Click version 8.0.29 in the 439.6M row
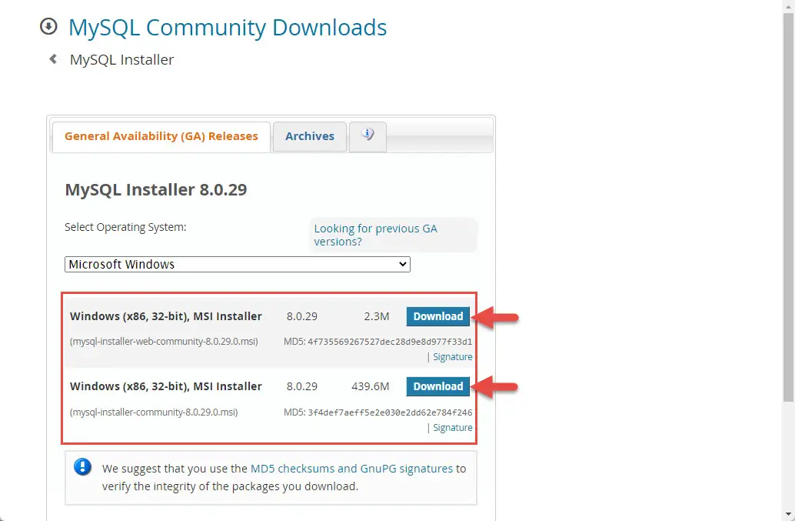Viewport: 795px width, 521px height. point(301,386)
